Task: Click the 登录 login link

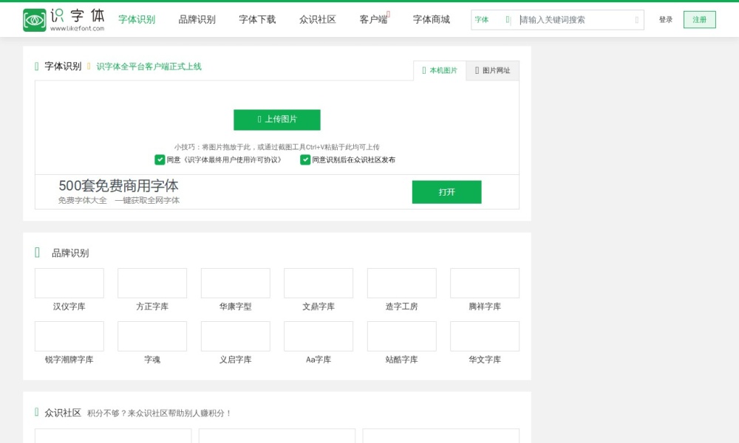Action: click(666, 19)
